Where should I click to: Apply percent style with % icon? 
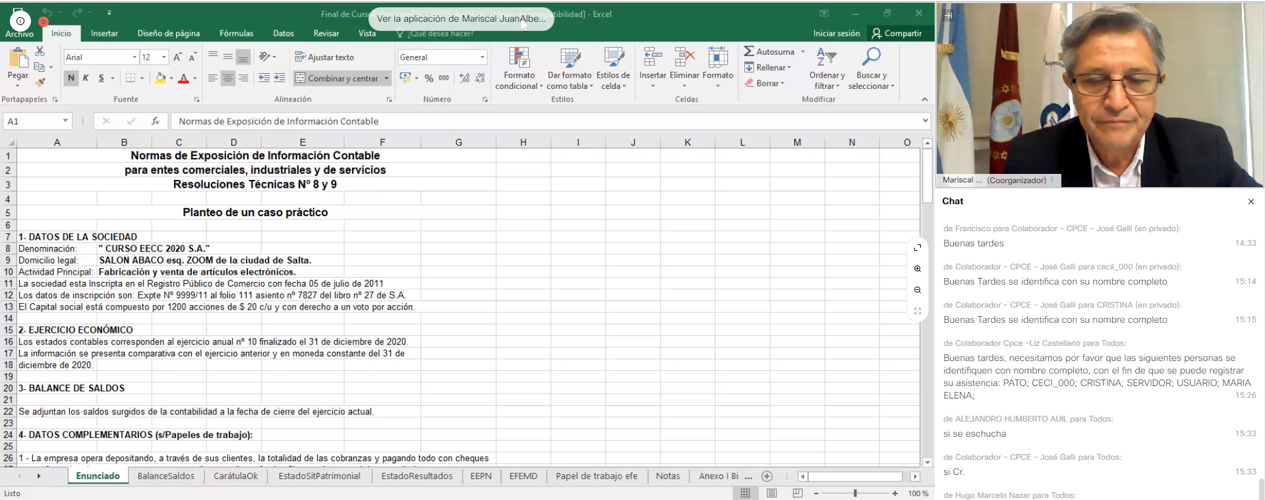[429, 78]
